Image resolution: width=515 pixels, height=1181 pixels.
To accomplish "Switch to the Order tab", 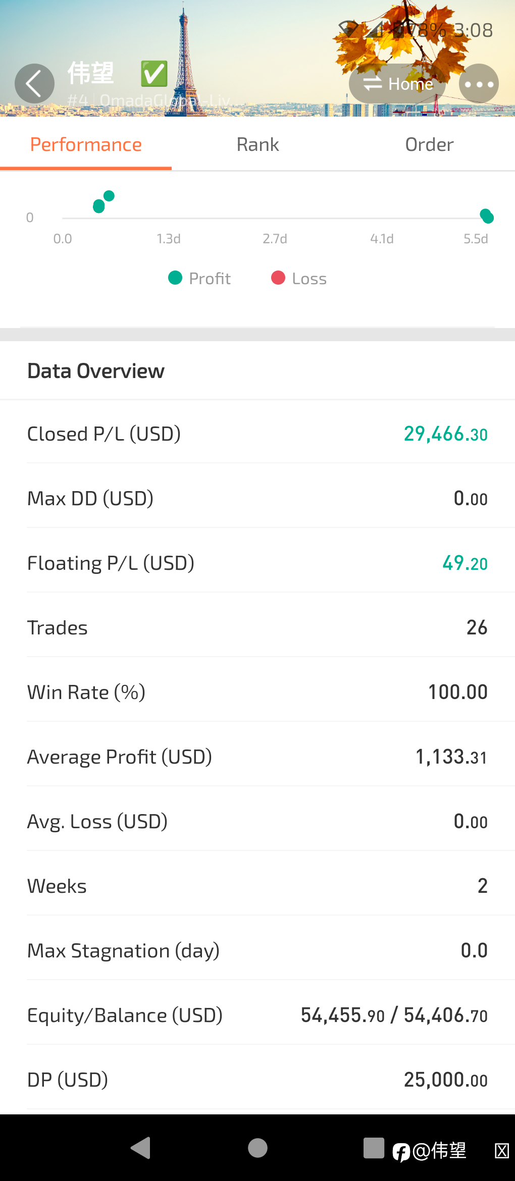I will [x=429, y=145].
